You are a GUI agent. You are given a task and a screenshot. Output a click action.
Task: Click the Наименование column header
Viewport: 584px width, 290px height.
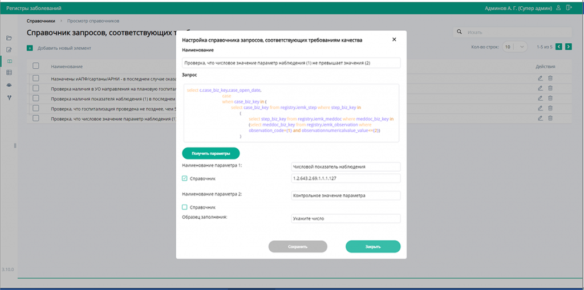(x=67, y=66)
